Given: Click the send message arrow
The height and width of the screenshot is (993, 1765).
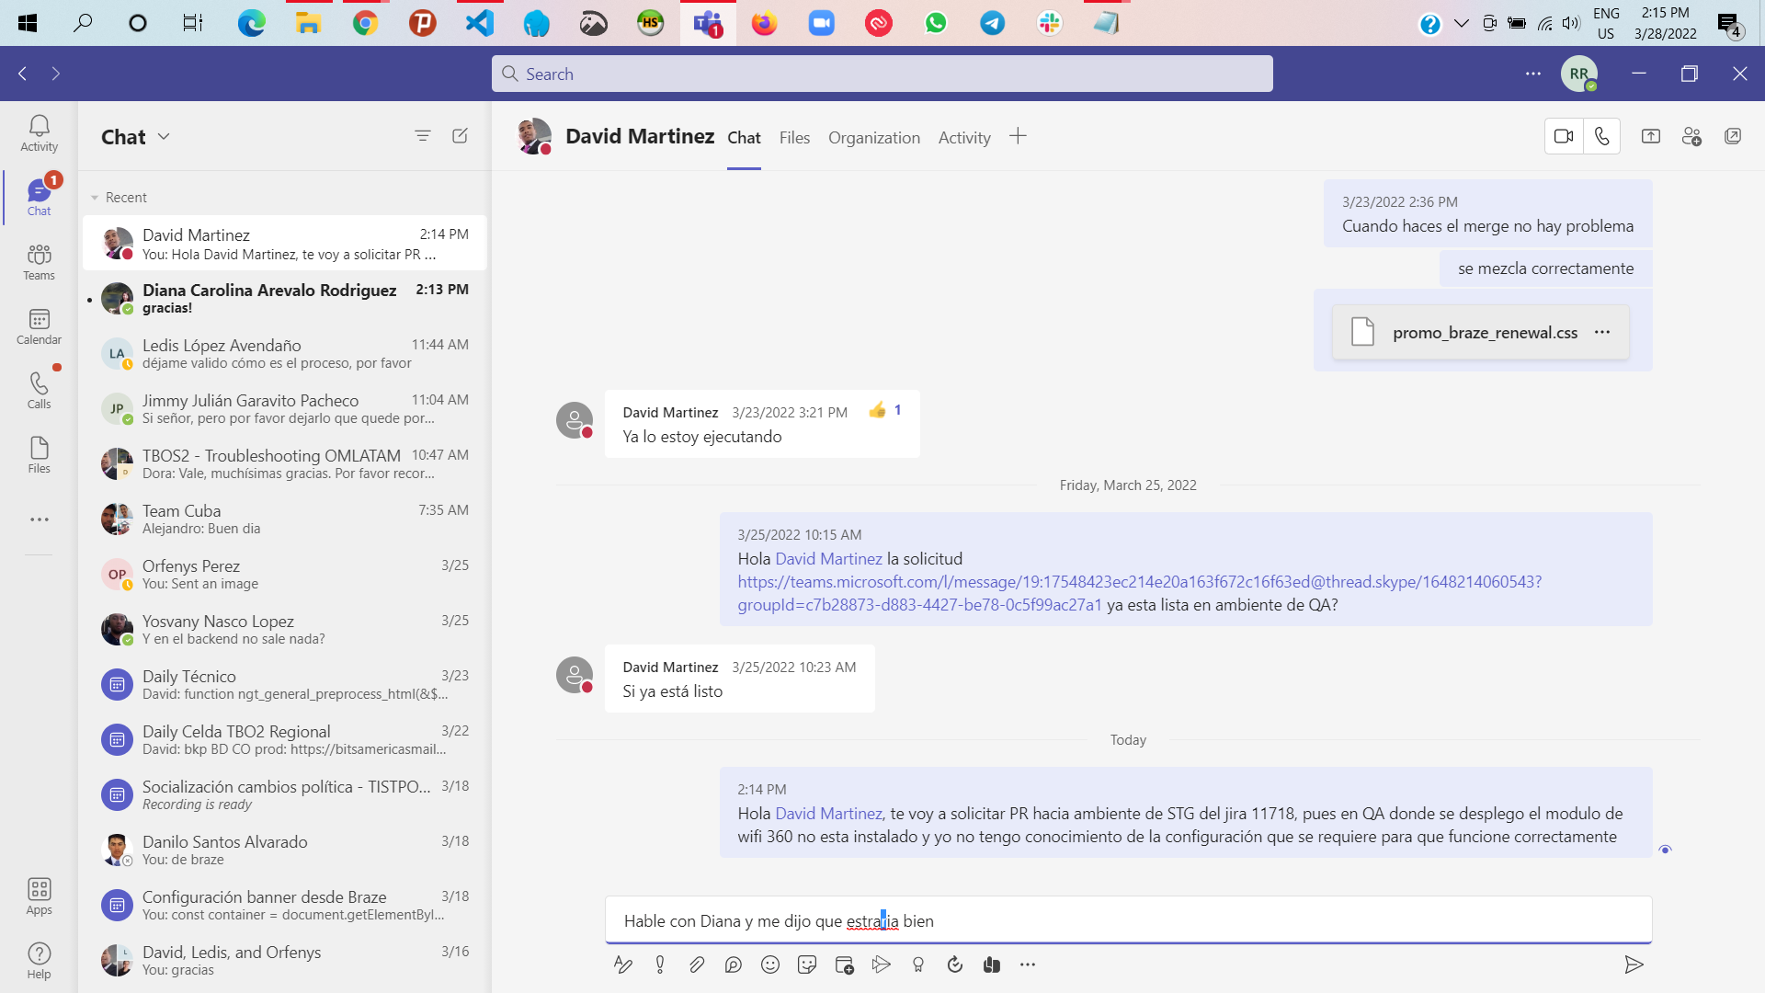Looking at the screenshot, I should 1634,964.
